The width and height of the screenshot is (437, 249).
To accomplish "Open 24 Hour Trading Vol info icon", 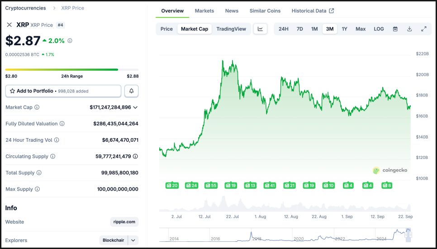I will [x=57, y=140].
